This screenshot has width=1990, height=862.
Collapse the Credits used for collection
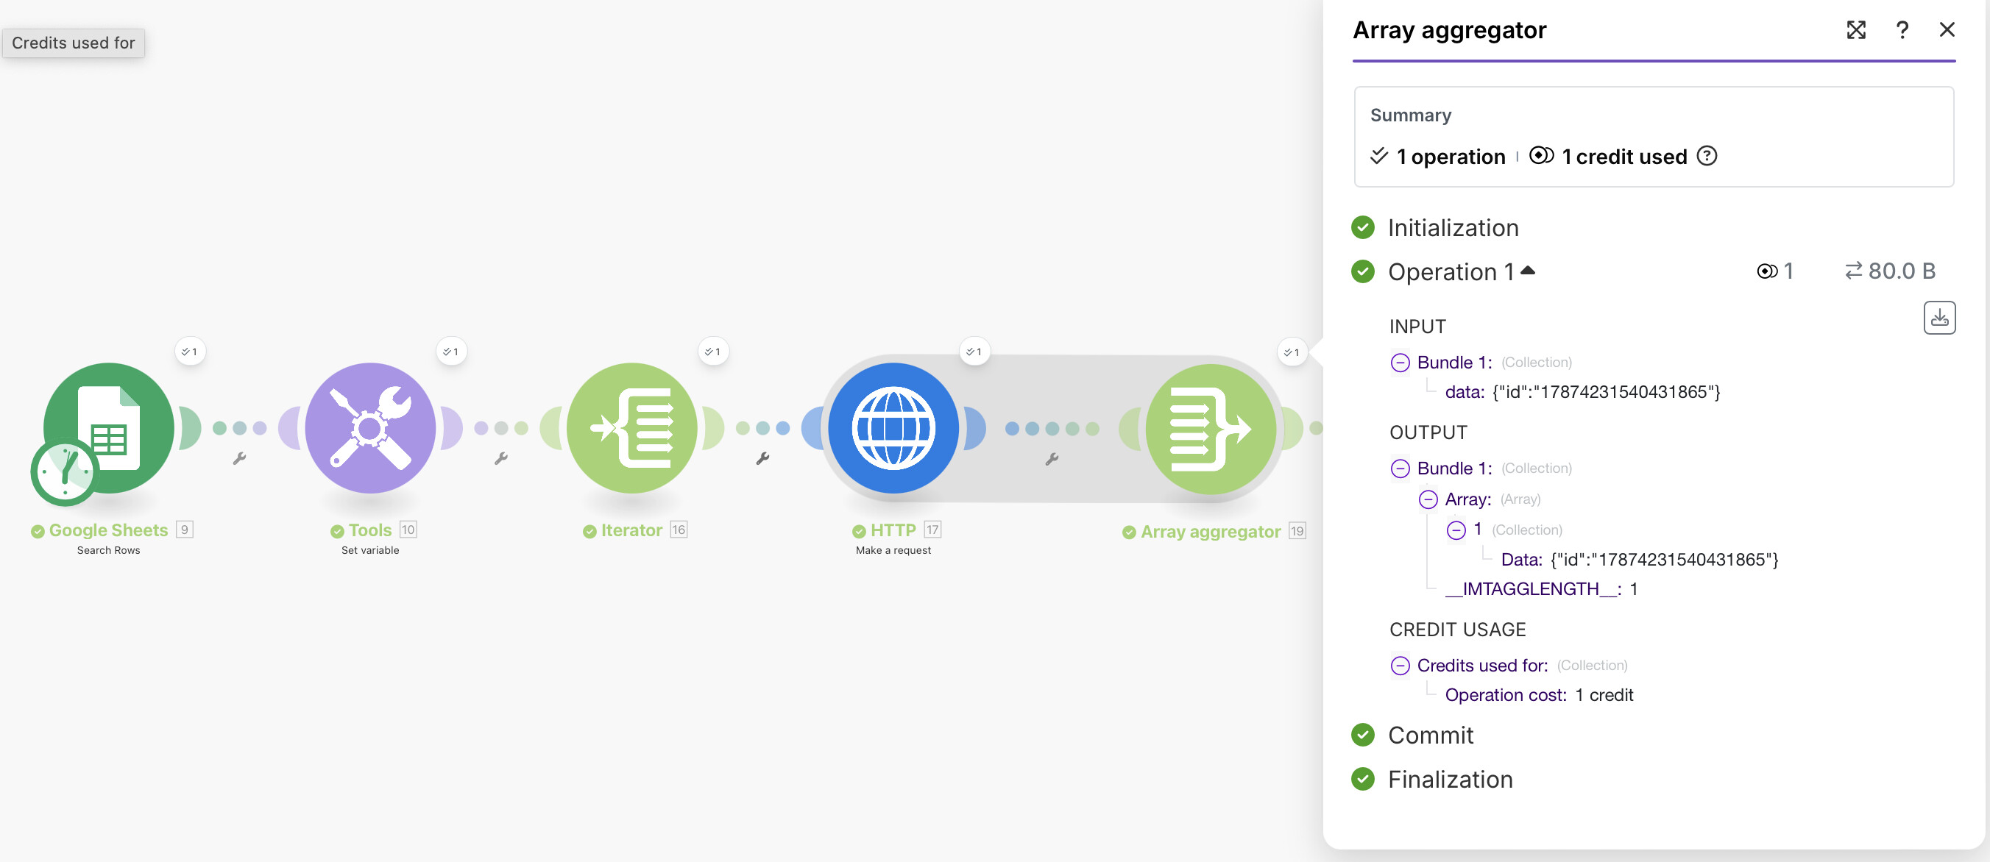(1400, 665)
